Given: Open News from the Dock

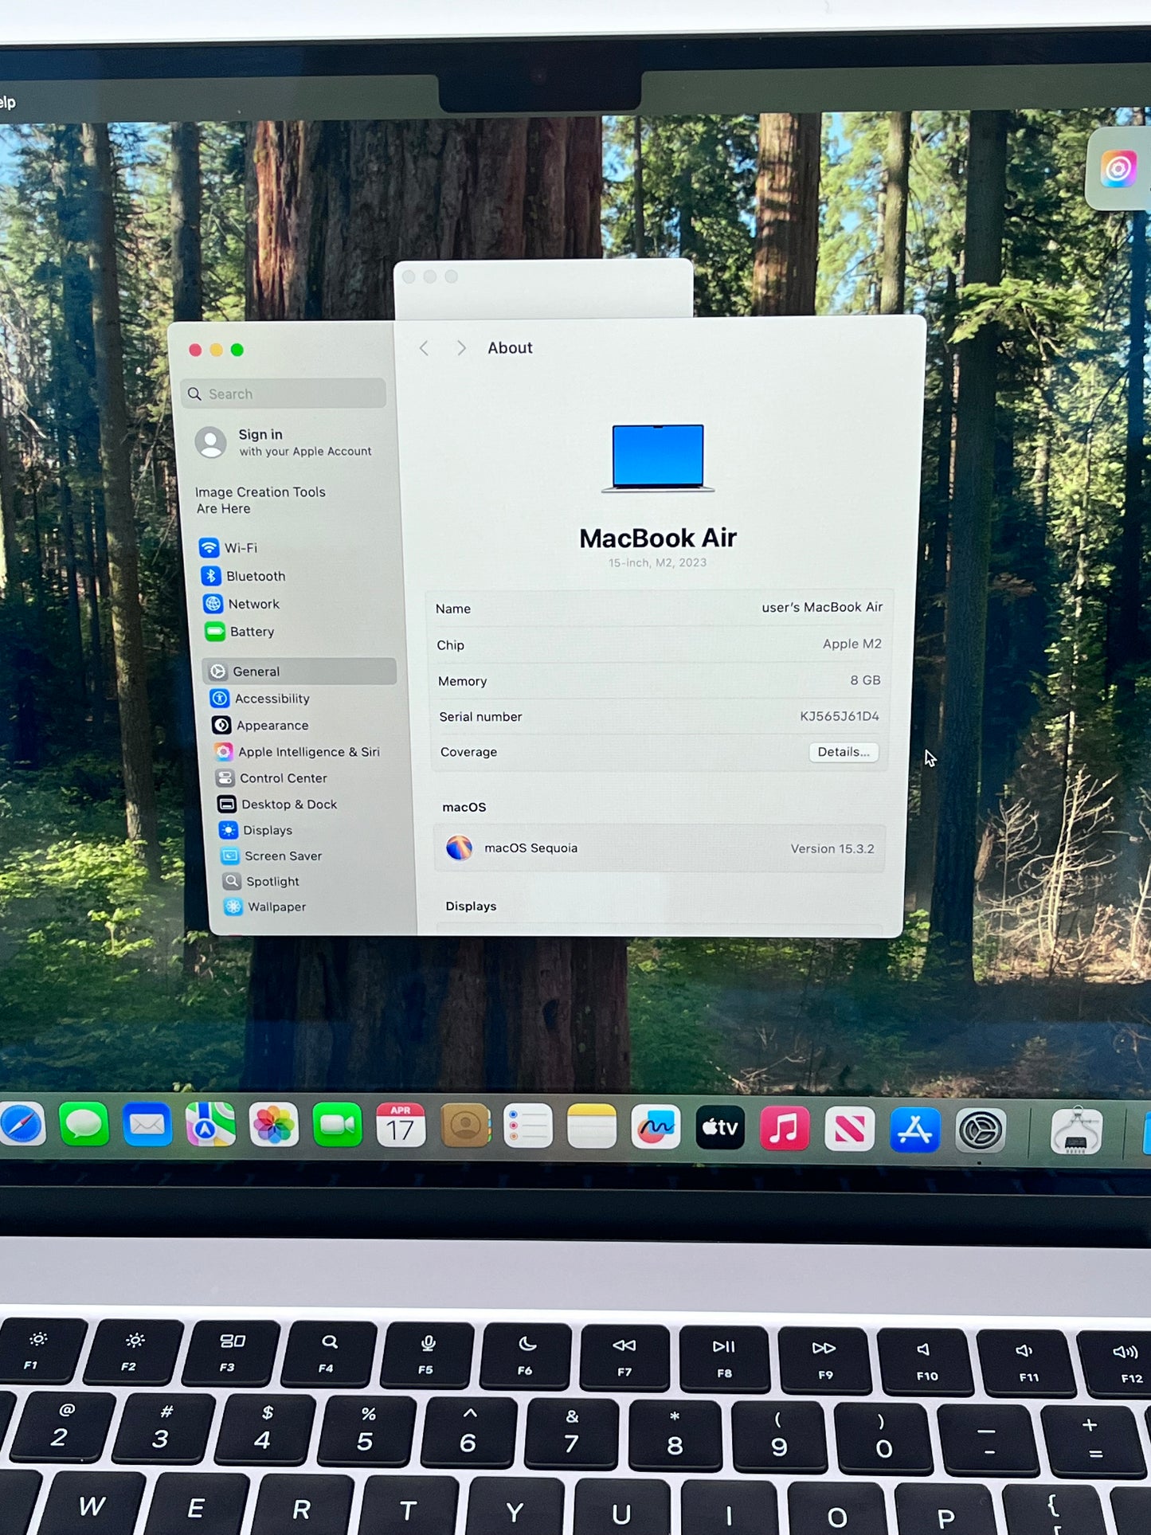Looking at the screenshot, I should [849, 1129].
